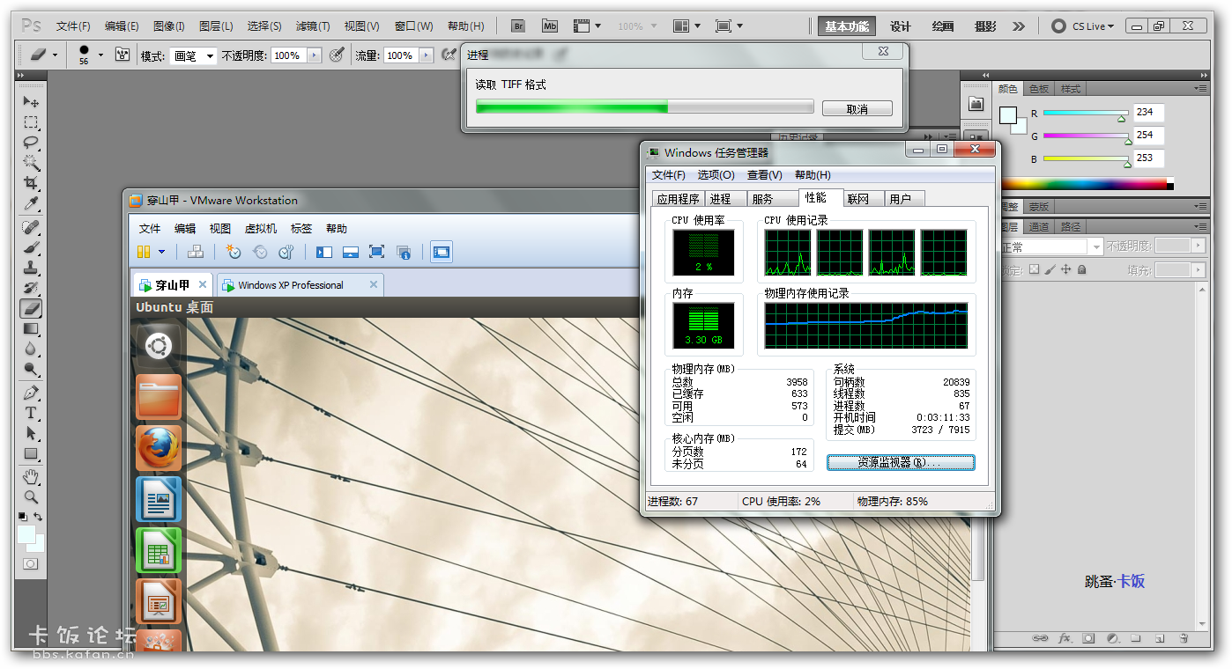Click the R channel color slider

pos(1085,113)
